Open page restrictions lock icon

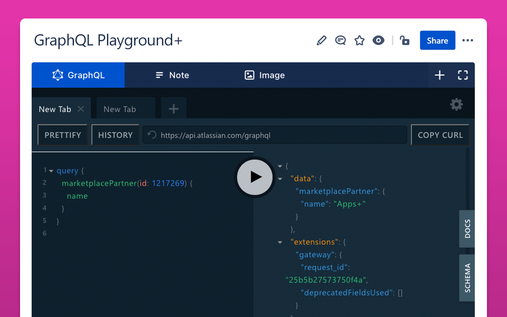[405, 41]
